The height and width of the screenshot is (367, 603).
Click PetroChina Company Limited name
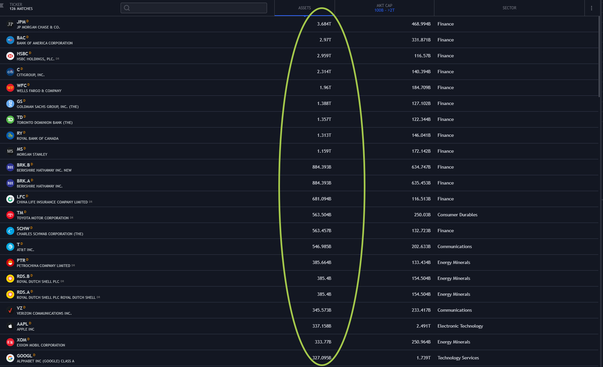(x=44, y=266)
